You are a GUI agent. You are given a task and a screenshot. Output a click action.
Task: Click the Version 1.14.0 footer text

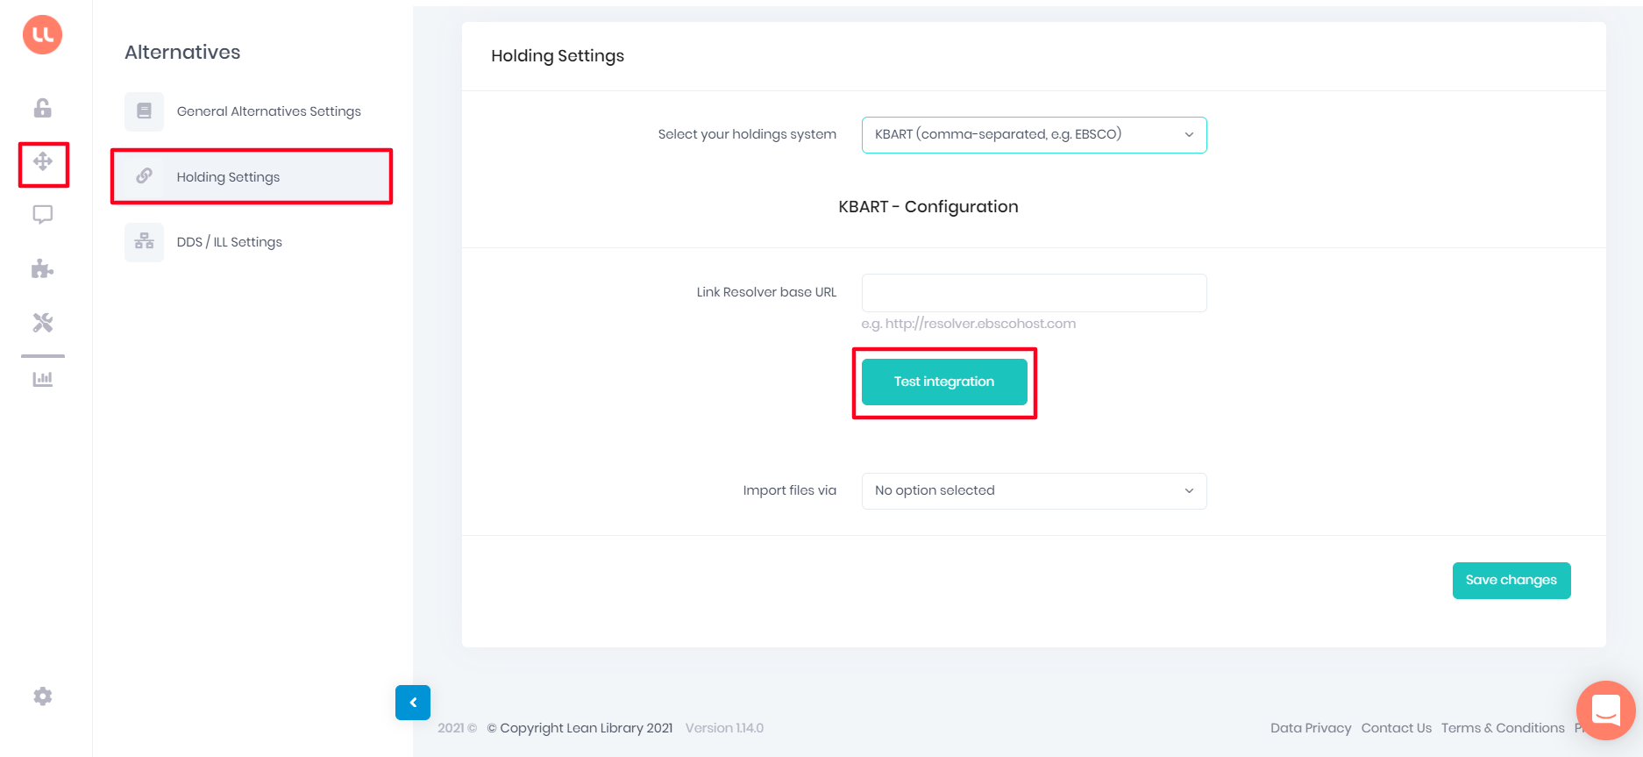coord(724,728)
